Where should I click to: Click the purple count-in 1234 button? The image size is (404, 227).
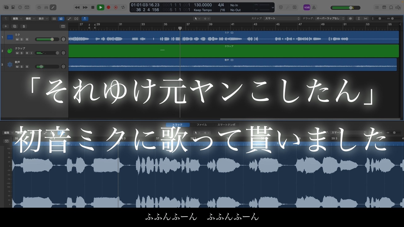[x=306, y=7]
